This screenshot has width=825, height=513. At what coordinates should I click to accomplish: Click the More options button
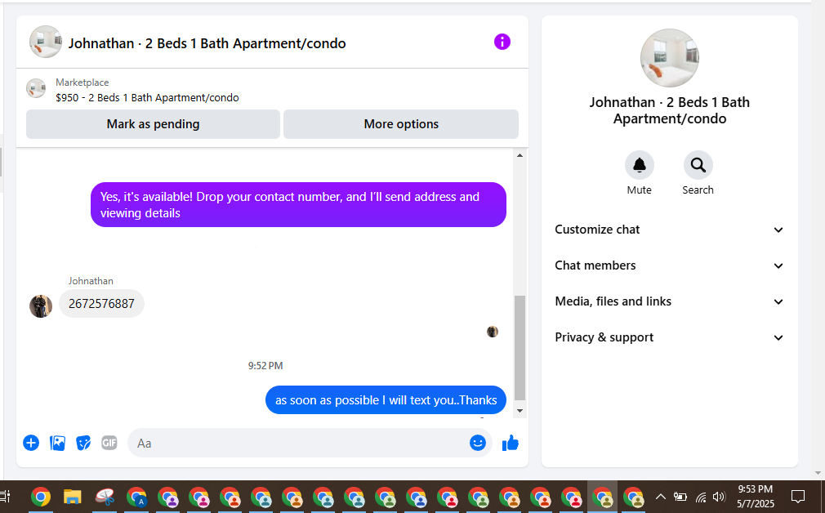click(x=401, y=124)
